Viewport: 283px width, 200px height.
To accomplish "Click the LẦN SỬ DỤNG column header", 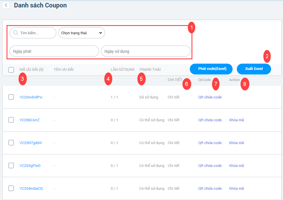I will coord(123,70).
